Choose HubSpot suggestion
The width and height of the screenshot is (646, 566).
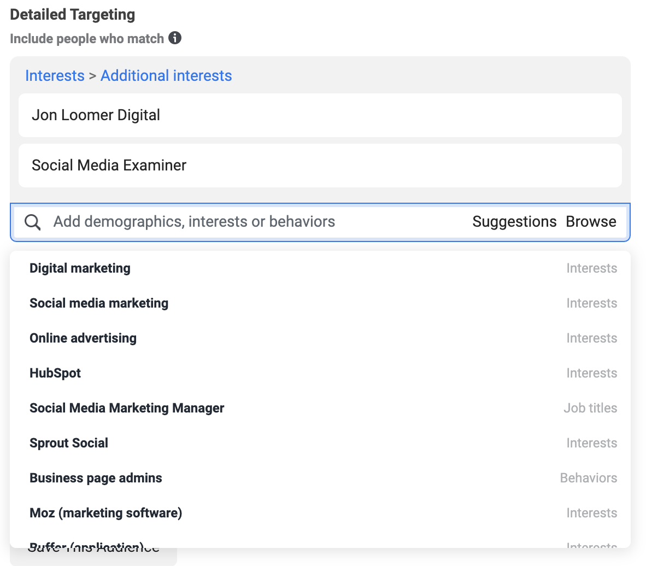click(320, 373)
